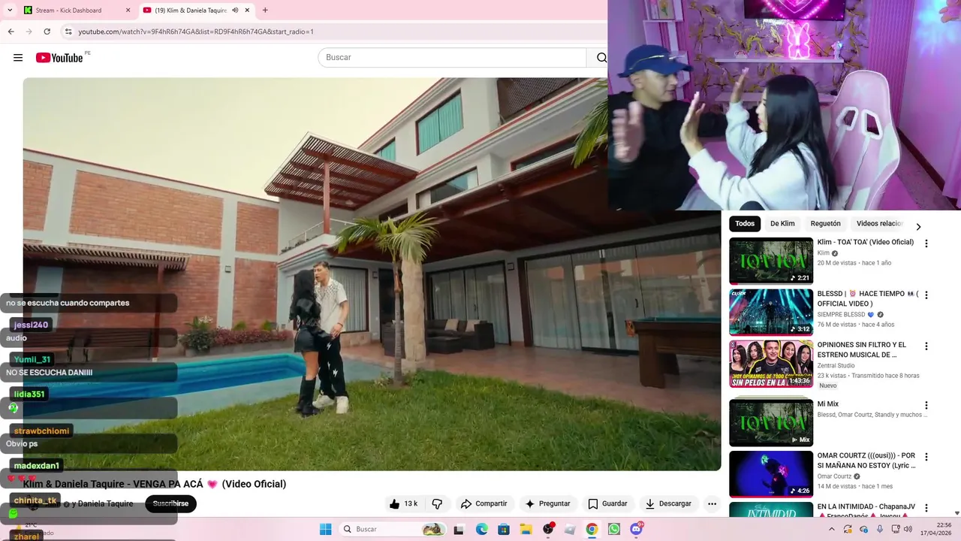Select the De Klim filter chip
961x541 pixels.
coord(782,224)
